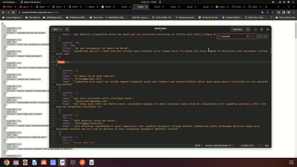Screen dimensions: 297x167
Task: Switch to the JSON browser tab
Action: [x=255, y=6]
